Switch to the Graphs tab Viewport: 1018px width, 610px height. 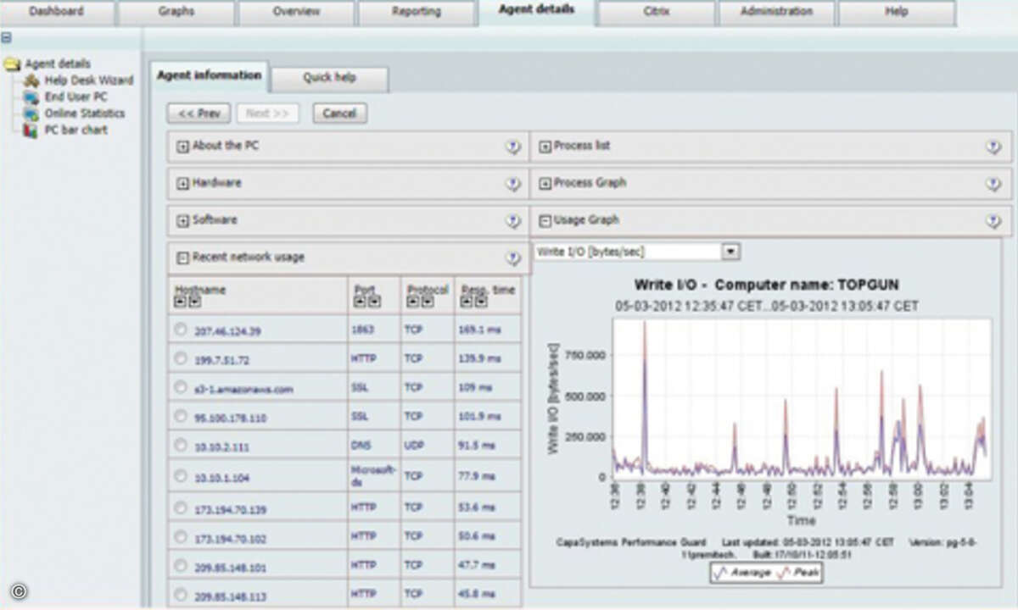point(176,12)
